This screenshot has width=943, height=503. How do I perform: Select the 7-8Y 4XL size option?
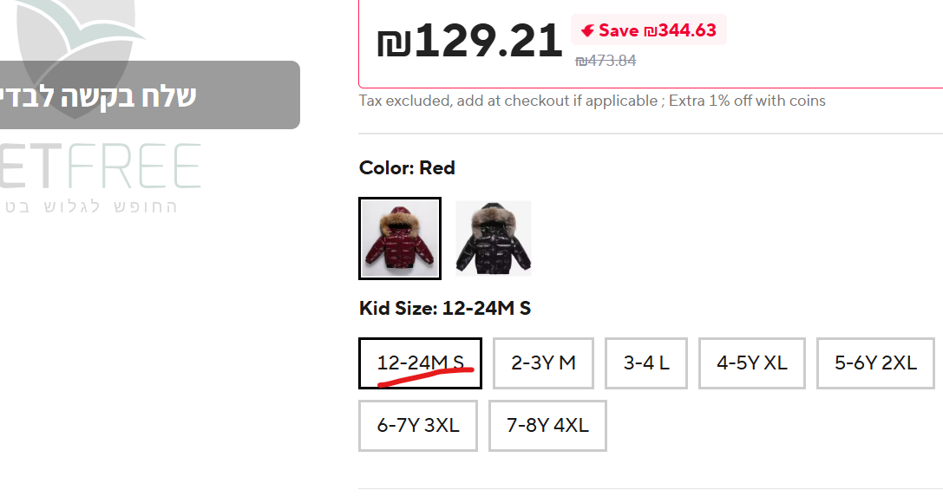tap(547, 426)
